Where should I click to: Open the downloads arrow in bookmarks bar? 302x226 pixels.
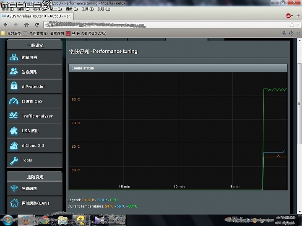pyautogui.click(x=284, y=33)
